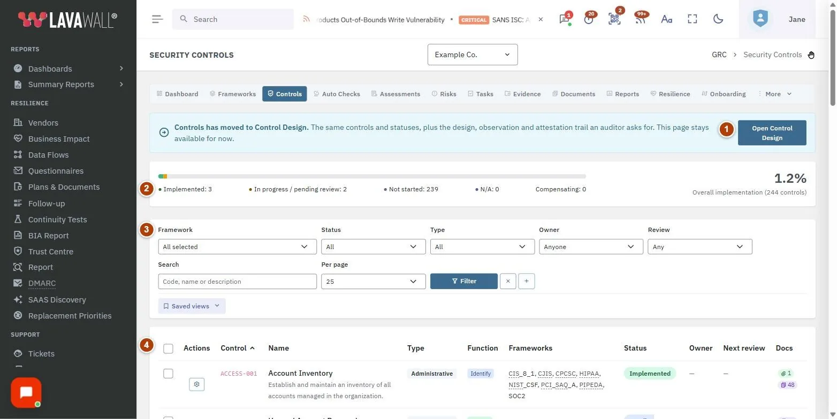837x419 pixels.
Task: Switch to the Auto Checks tab
Action: click(337, 94)
